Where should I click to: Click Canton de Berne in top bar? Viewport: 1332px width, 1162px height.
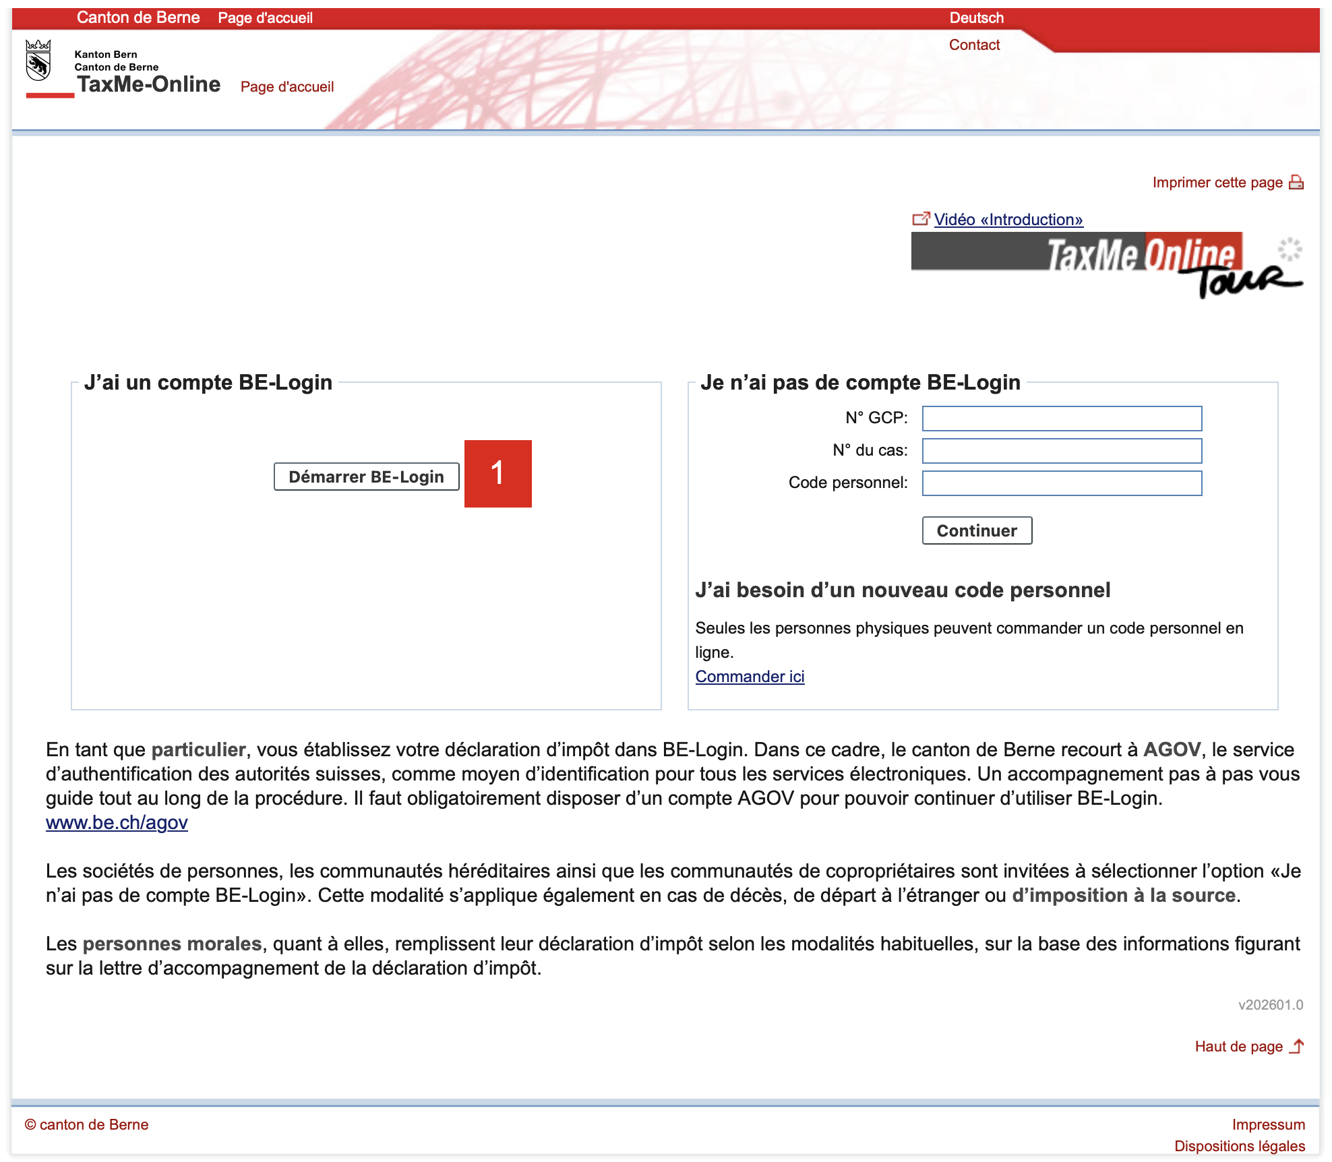click(138, 18)
